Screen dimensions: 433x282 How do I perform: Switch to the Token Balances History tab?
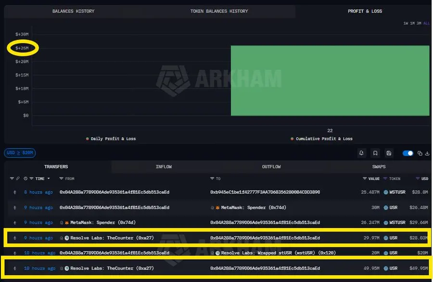click(219, 12)
